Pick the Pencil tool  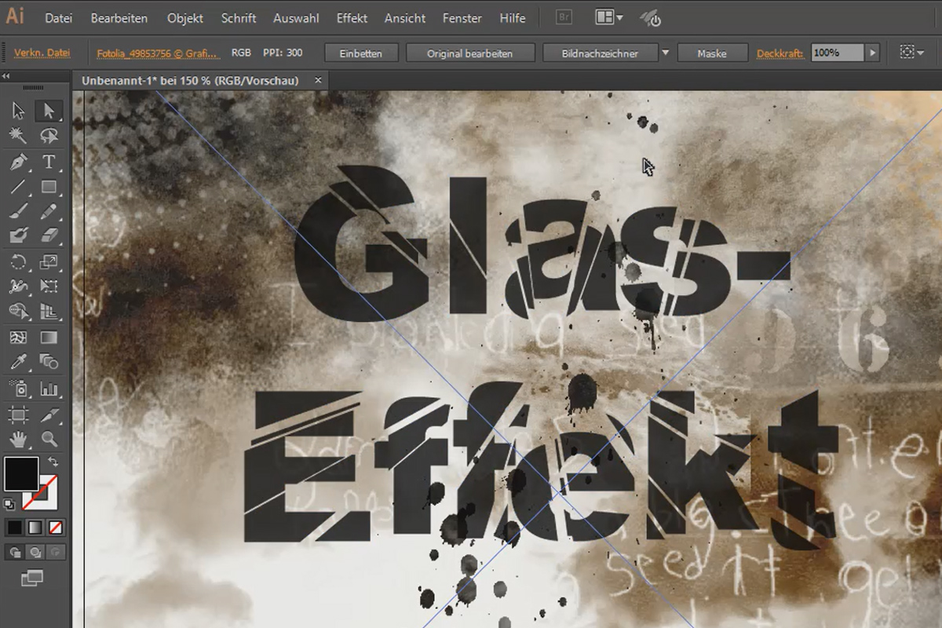pos(49,211)
